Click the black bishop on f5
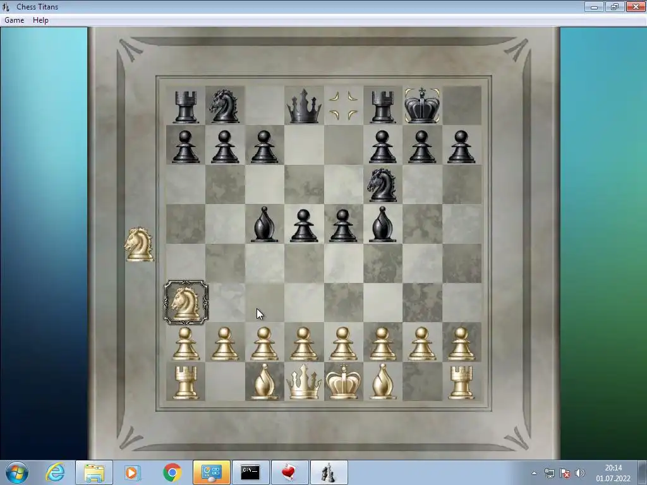 coord(383,224)
